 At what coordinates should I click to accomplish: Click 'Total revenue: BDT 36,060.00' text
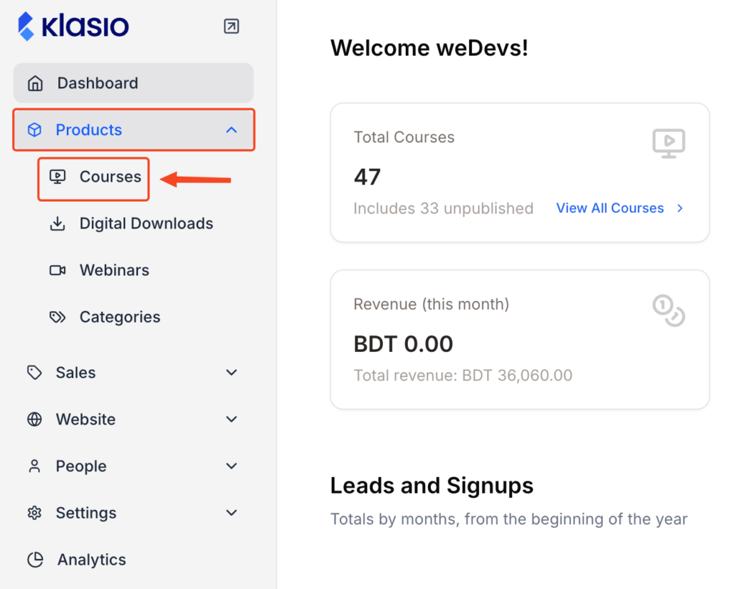pyautogui.click(x=463, y=375)
